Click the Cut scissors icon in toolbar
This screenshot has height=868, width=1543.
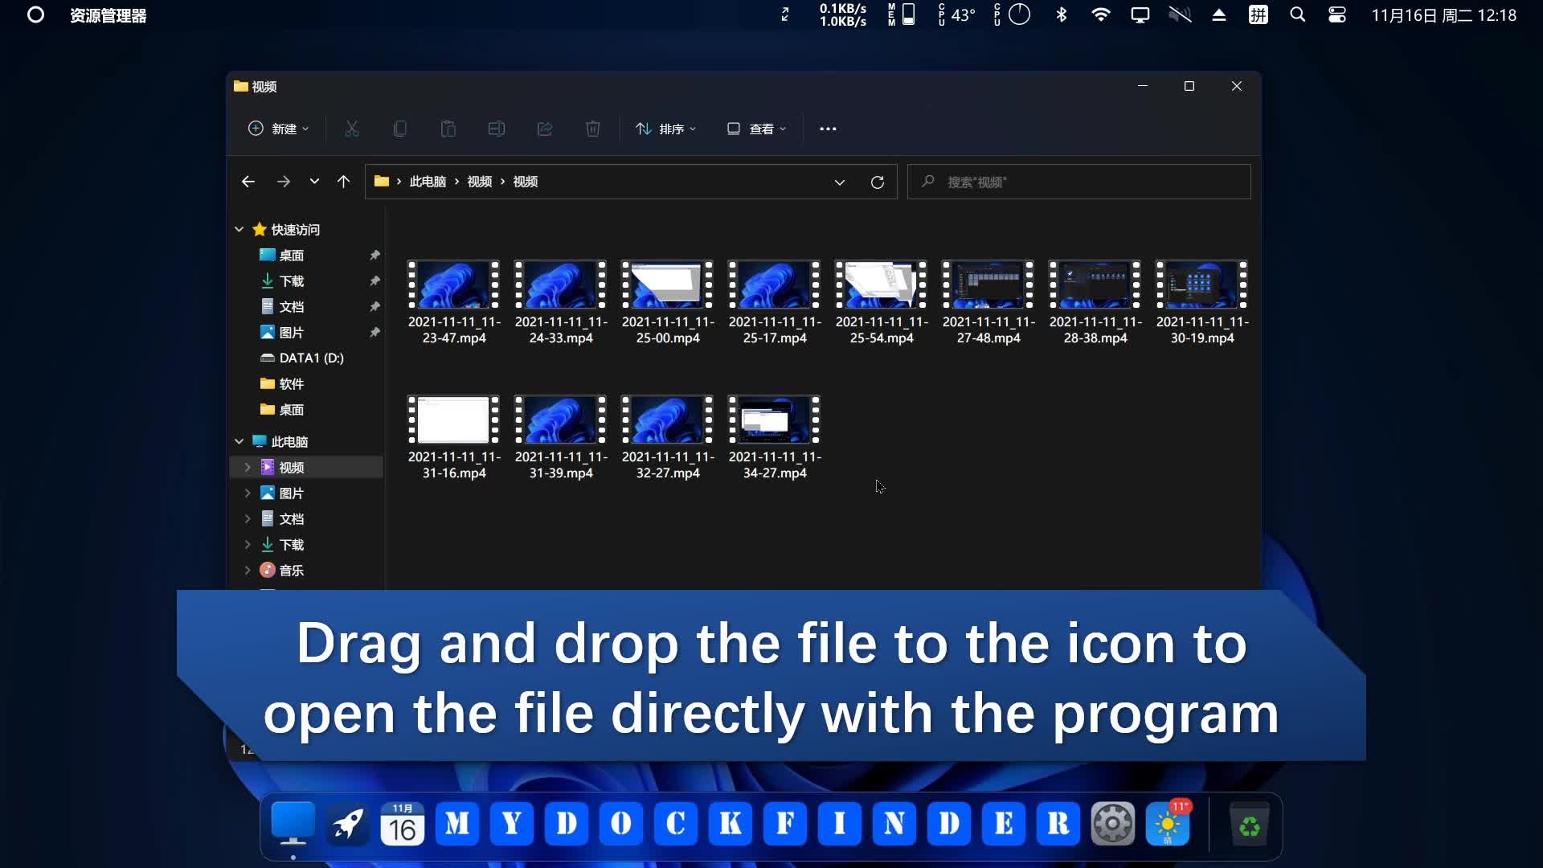(x=352, y=129)
